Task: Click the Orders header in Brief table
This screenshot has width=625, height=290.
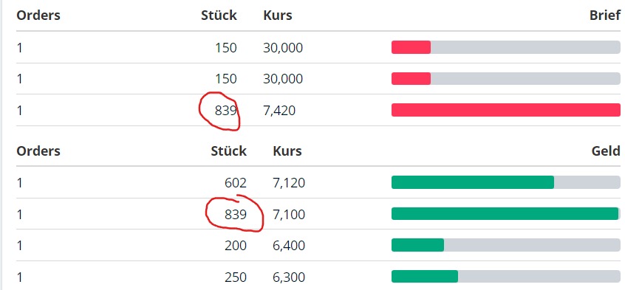Action: click(x=38, y=15)
